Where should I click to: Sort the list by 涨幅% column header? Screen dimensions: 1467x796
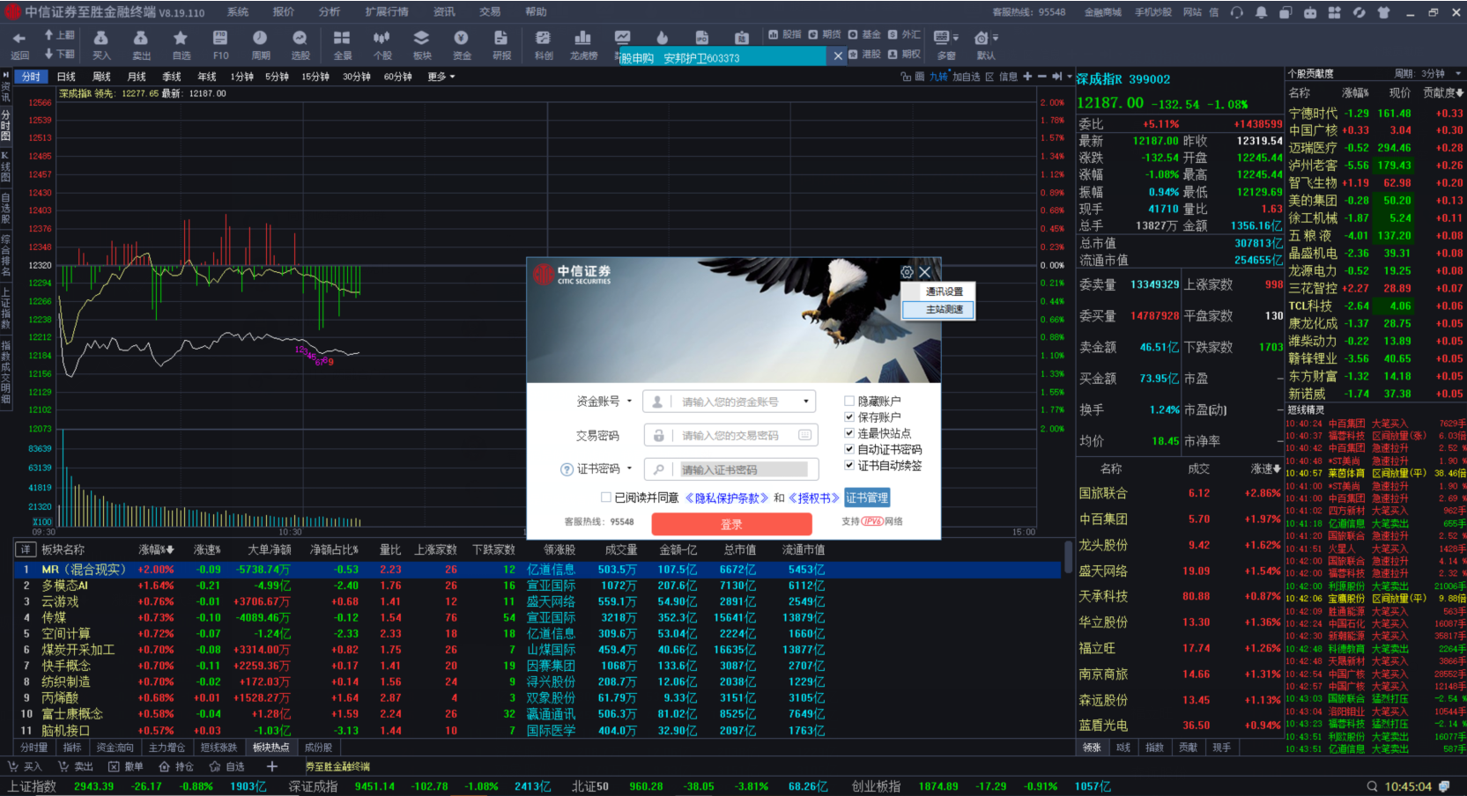[x=156, y=549]
